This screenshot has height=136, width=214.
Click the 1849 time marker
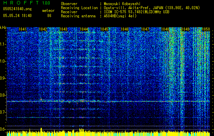pyautogui.click(x=186, y=29)
